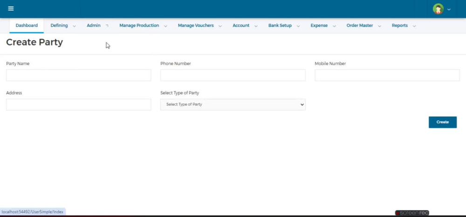
Task: Click the Address label
Action: click(x=14, y=93)
